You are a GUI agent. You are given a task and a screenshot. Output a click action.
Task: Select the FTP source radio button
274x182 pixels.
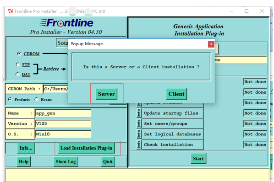coord(18,64)
